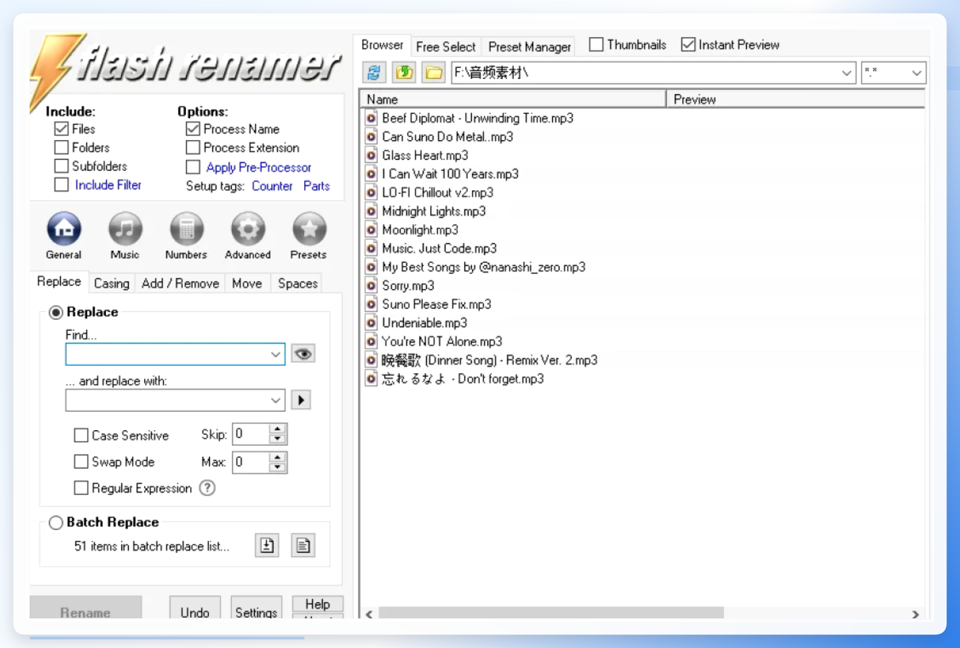Click the refresh file list icon
960x648 pixels.
click(x=374, y=72)
